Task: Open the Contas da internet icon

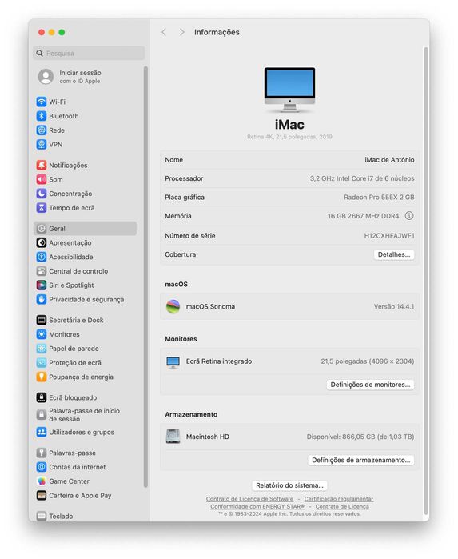Action: 42,467
